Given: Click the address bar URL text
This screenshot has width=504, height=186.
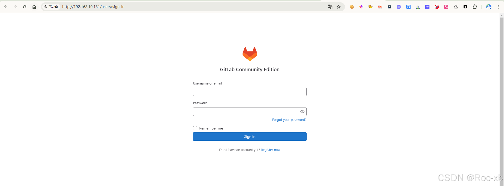Looking at the screenshot, I should [93, 7].
